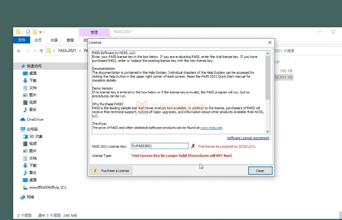This screenshot has width=342, height=220.
Task: Open 文档 under Quick access
Action: tap(33, 88)
